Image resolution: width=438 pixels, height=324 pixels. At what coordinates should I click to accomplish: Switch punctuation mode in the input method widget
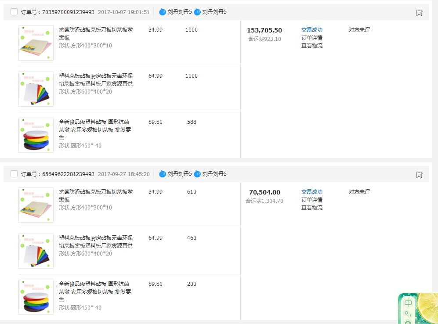[x=408, y=313]
